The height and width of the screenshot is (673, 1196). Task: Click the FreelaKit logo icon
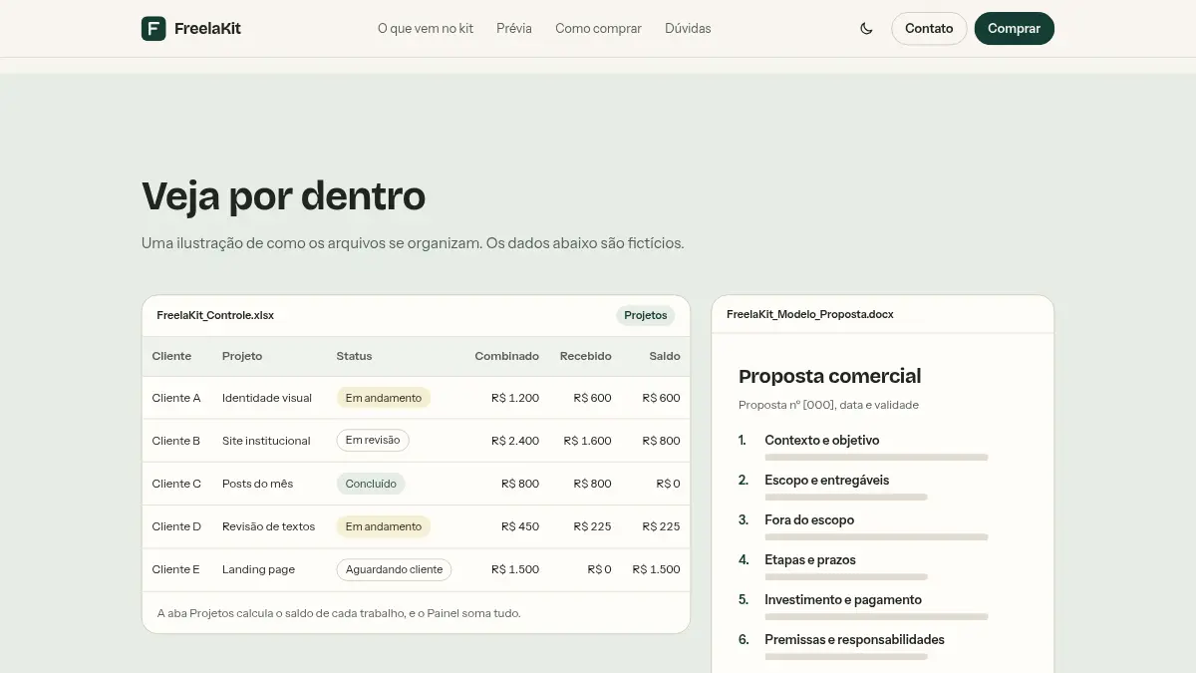coord(153,29)
